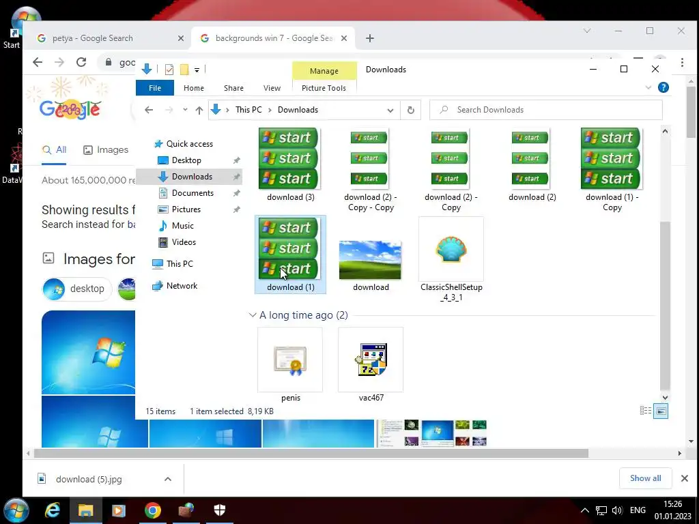Open the Picture Tools ribbon tab
The image size is (699, 524).
tap(324, 88)
